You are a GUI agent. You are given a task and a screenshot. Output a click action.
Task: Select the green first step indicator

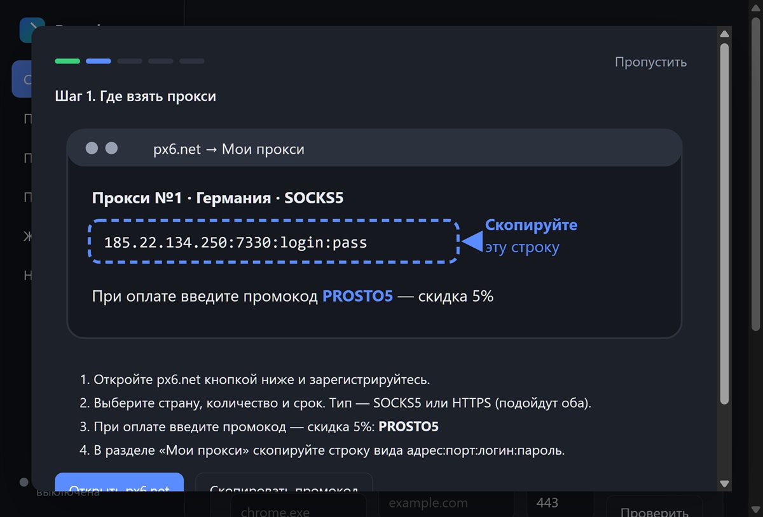(67, 61)
